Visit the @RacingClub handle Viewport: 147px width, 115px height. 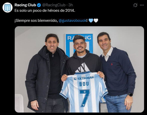point(54,5)
